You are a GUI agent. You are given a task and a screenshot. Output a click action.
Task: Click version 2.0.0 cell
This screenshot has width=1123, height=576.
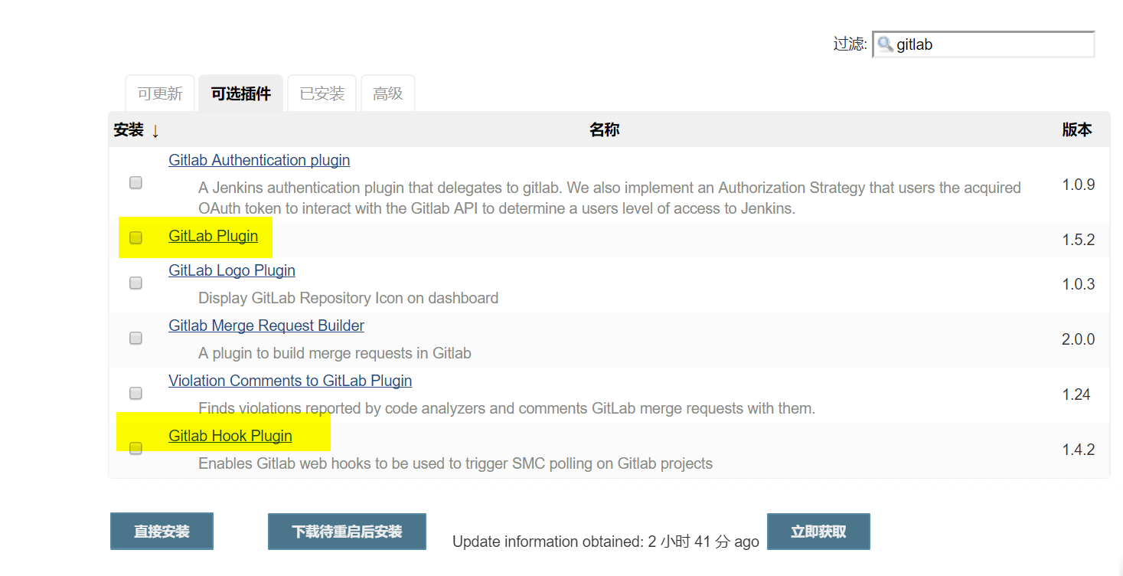tap(1079, 339)
